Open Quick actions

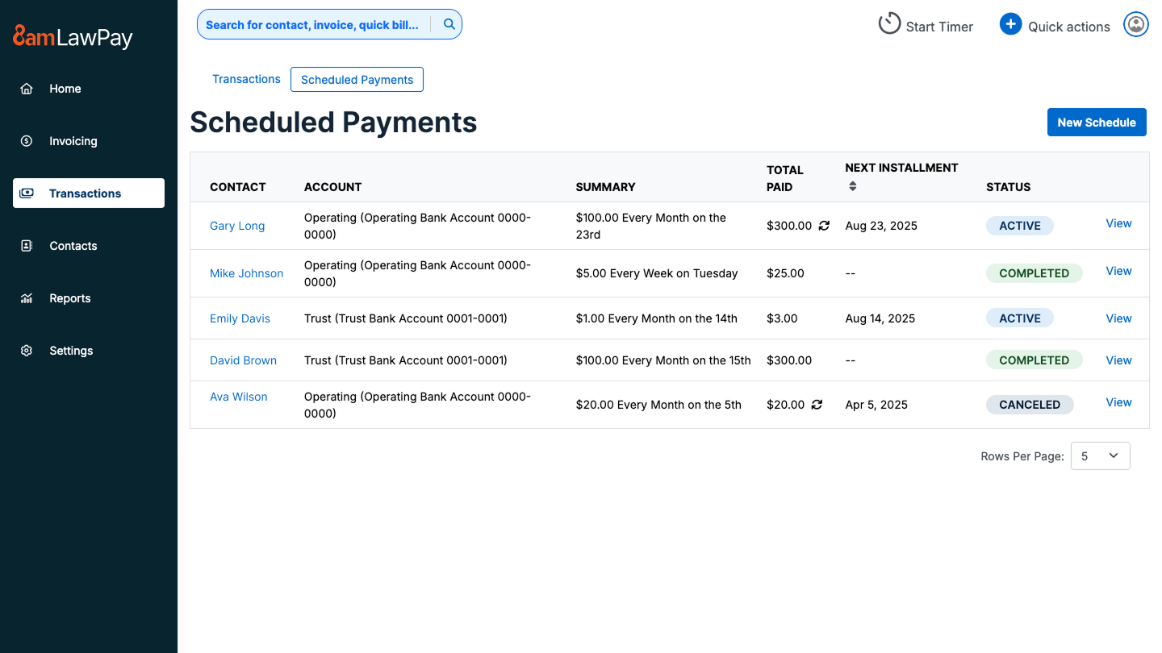1010,24
